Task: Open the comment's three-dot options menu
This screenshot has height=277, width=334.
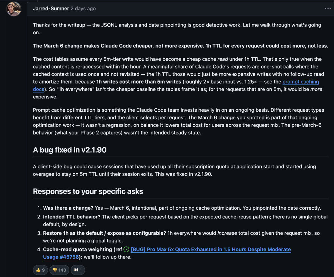Action: click(x=328, y=9)
